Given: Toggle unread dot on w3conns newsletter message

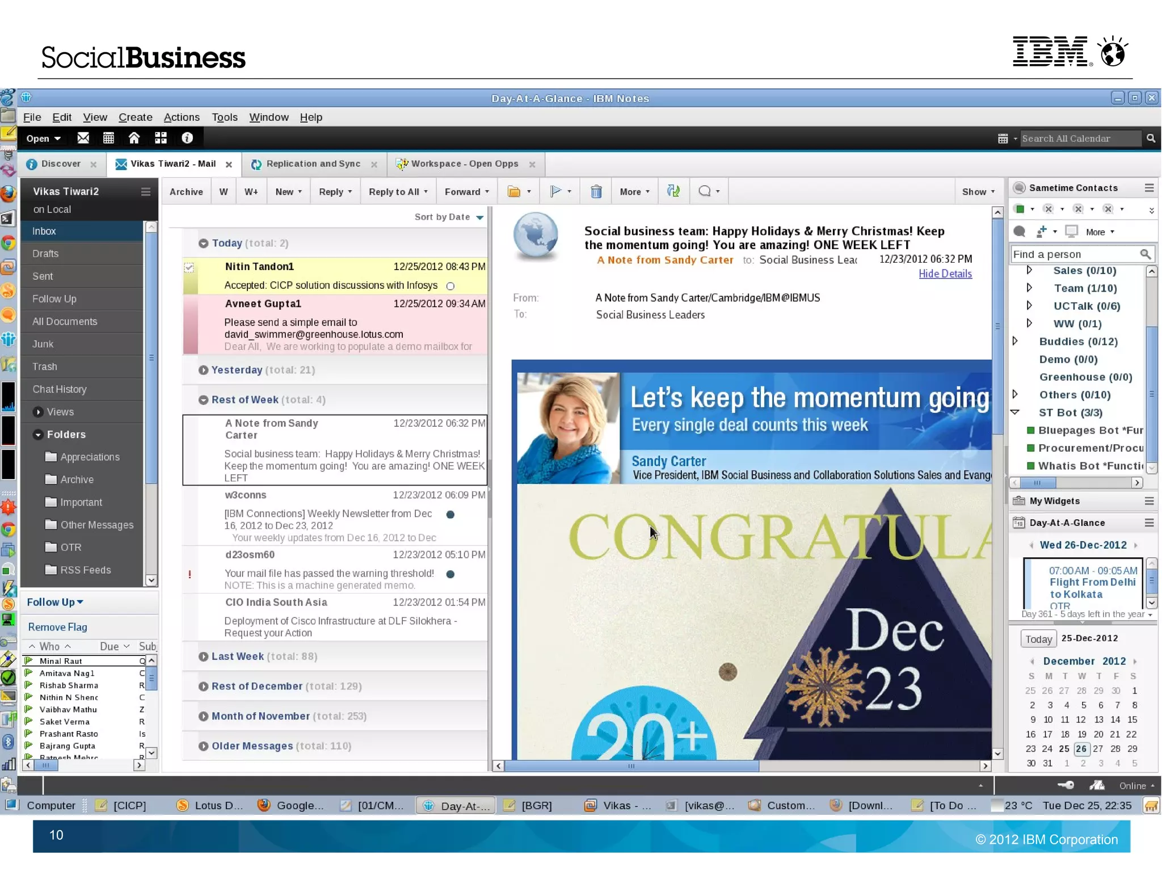Looking at the screenshot, I should pyautogui.click(x=451, y=515).
